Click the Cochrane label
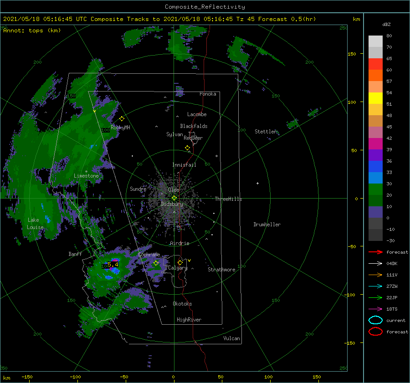The height and width of the screenshot is (383, 410). pyautogui.click(x=149, y=255)
